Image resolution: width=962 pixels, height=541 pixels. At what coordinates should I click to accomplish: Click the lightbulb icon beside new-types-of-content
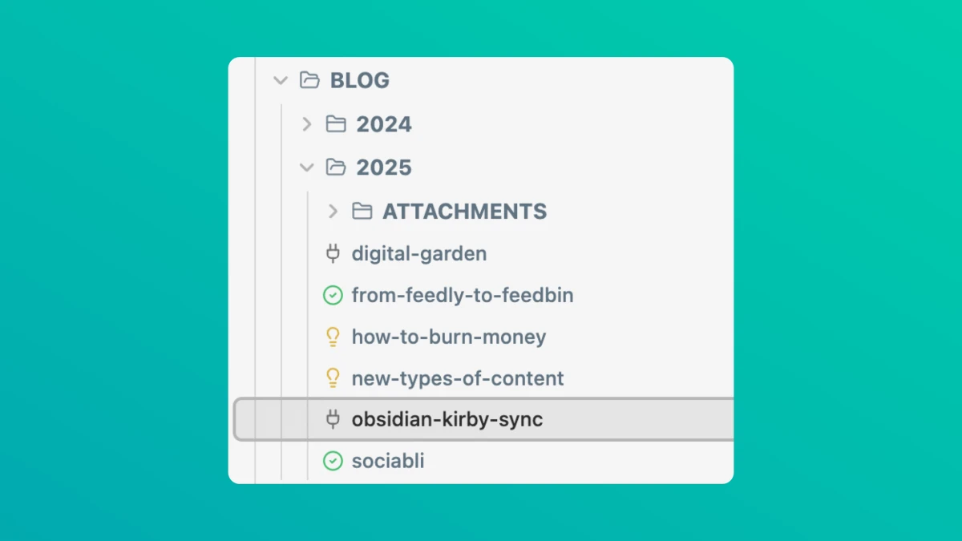coord(333,378)
